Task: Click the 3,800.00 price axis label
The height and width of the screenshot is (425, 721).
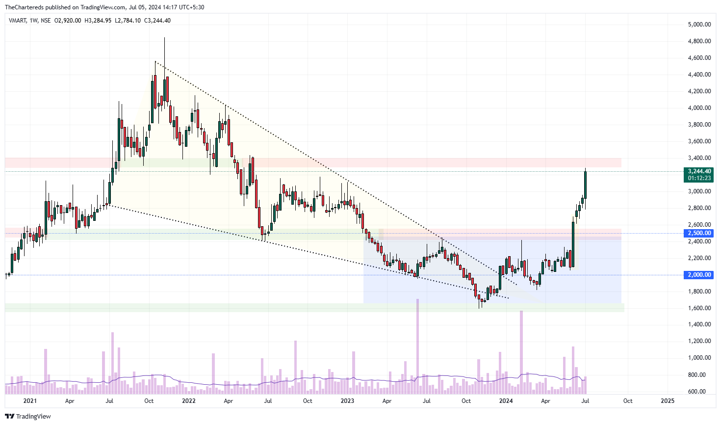Action: coord(699,125)
